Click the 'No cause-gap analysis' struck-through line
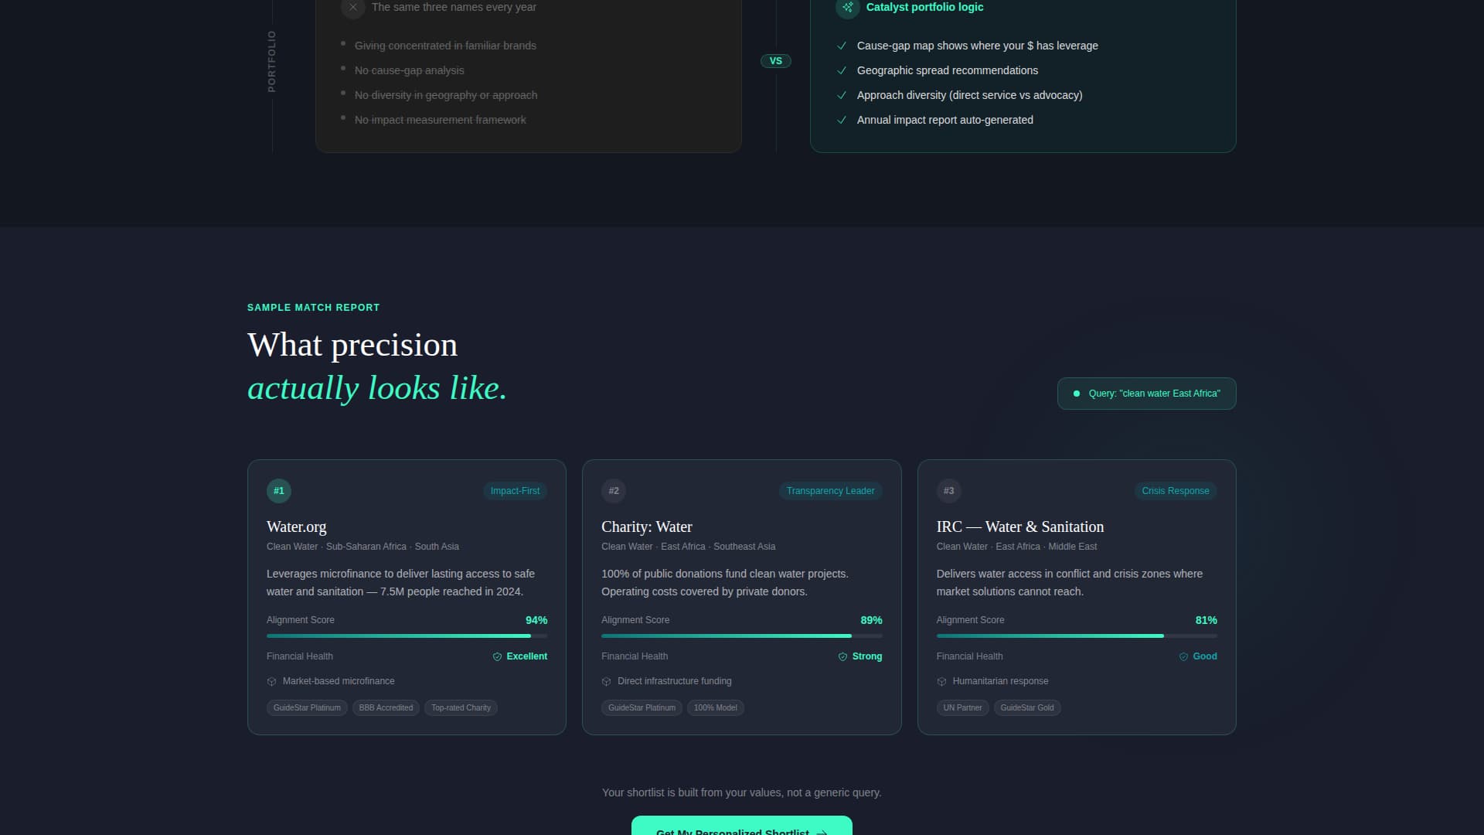Viewport: 1484px width, 835px height. [x=410, y=70]
